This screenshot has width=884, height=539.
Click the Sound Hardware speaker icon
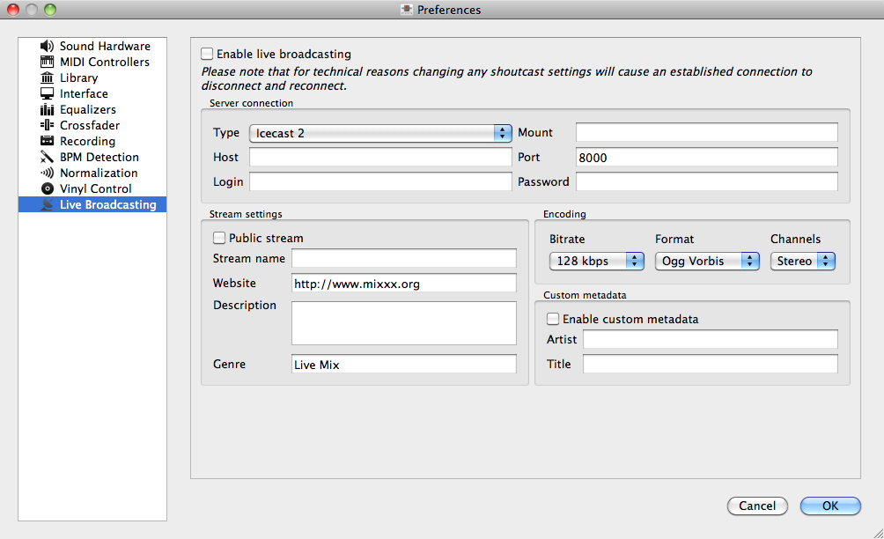point(48,46)
